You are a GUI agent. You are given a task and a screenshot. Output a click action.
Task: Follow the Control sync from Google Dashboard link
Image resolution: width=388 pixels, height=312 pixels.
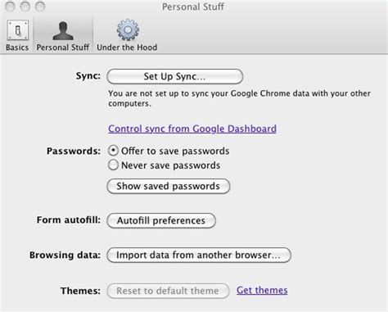click(192, 129)
